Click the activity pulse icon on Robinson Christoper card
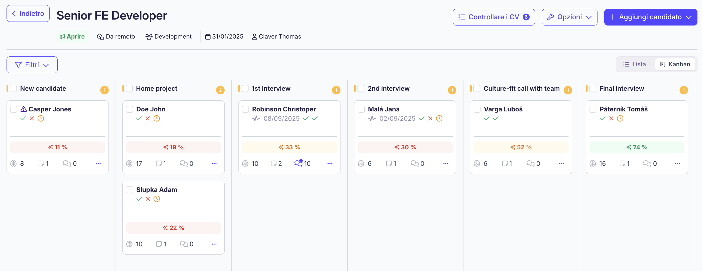 click(x=256, y=118)
